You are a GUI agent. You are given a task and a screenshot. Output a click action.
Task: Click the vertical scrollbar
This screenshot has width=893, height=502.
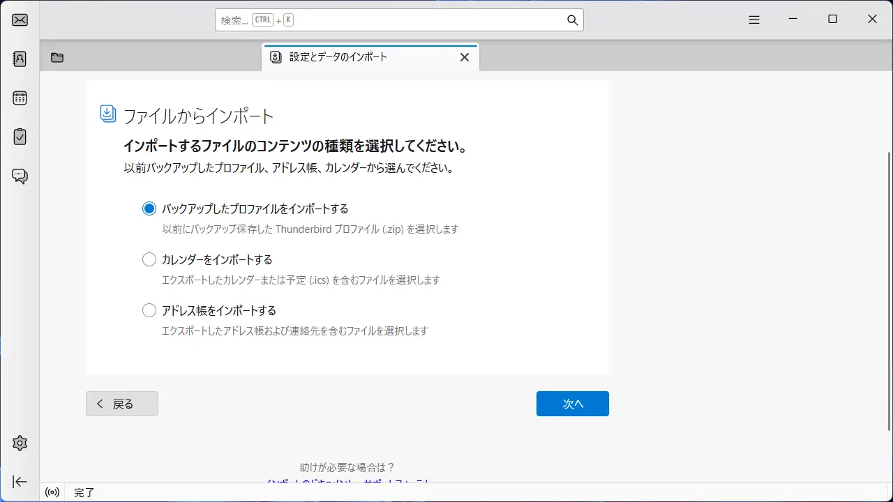tap(888, 279)
